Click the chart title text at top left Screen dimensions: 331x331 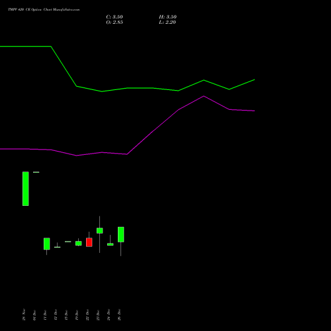[x=44, y=10]
